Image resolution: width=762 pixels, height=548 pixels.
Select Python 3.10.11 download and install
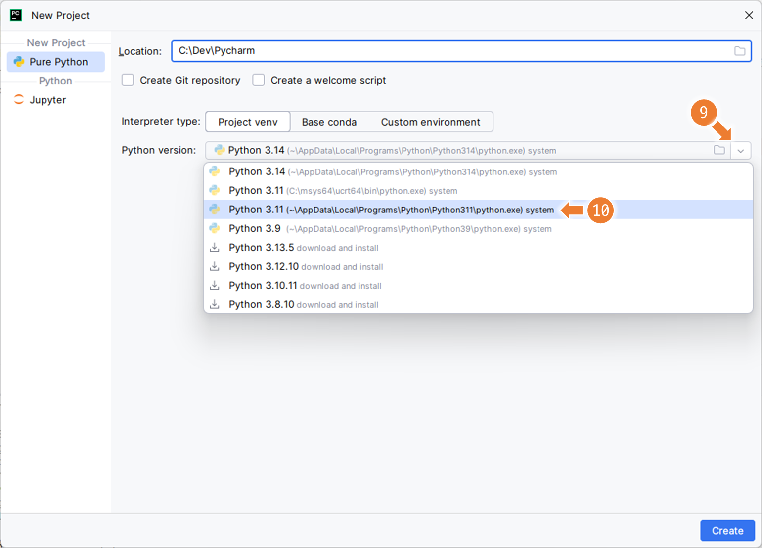tap(478, 286)
